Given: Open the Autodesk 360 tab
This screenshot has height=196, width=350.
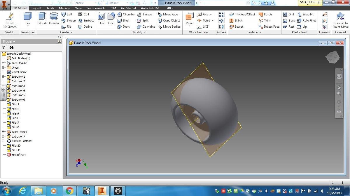Looking at the screenshot, I should 150,8.
